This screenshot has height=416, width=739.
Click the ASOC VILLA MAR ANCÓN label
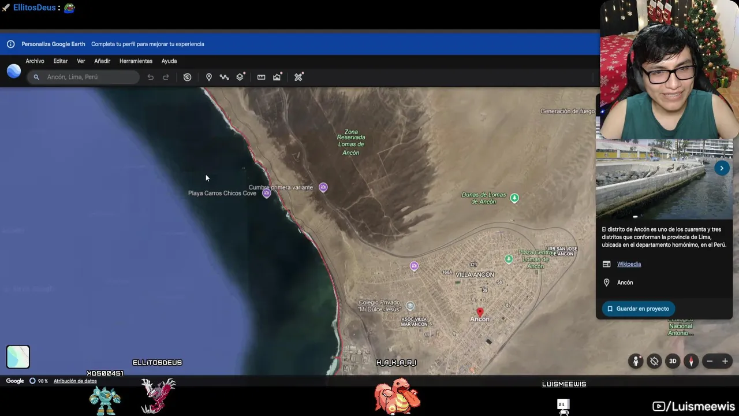415,322
